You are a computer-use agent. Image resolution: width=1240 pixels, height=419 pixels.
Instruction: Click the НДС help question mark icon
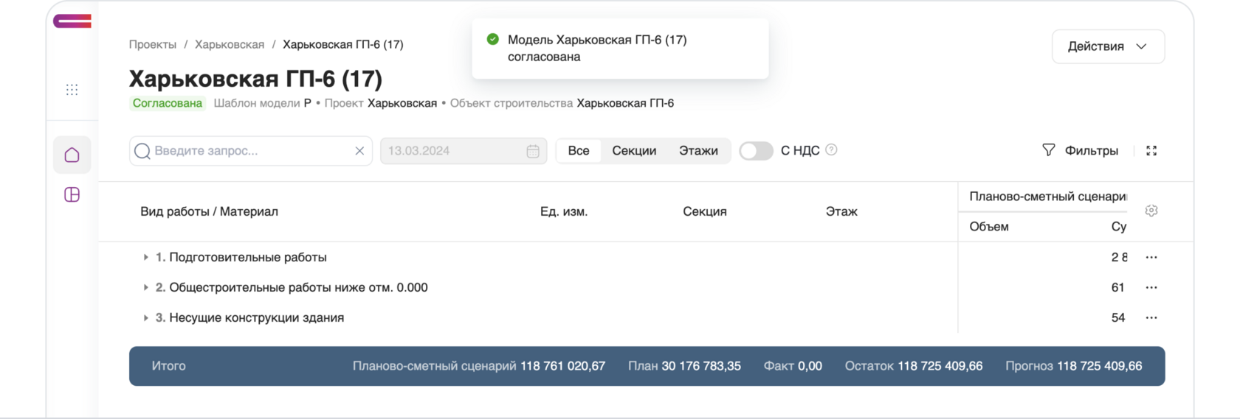[x=831, y=150]
